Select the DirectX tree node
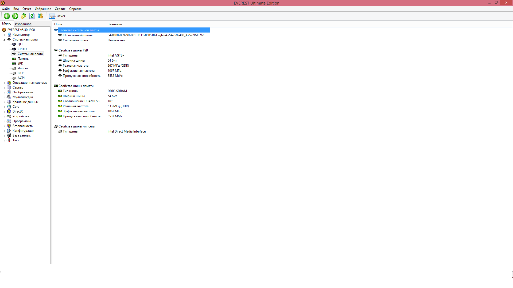Image resolution: width=513 pixels, height=288 pixels. (17, 111)
